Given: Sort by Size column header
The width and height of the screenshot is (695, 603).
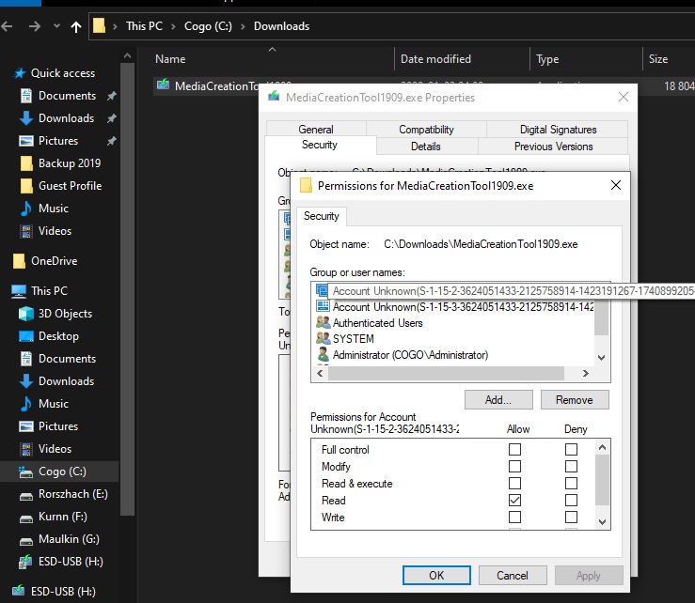Looking at the screenshot, I should point(658,59).
